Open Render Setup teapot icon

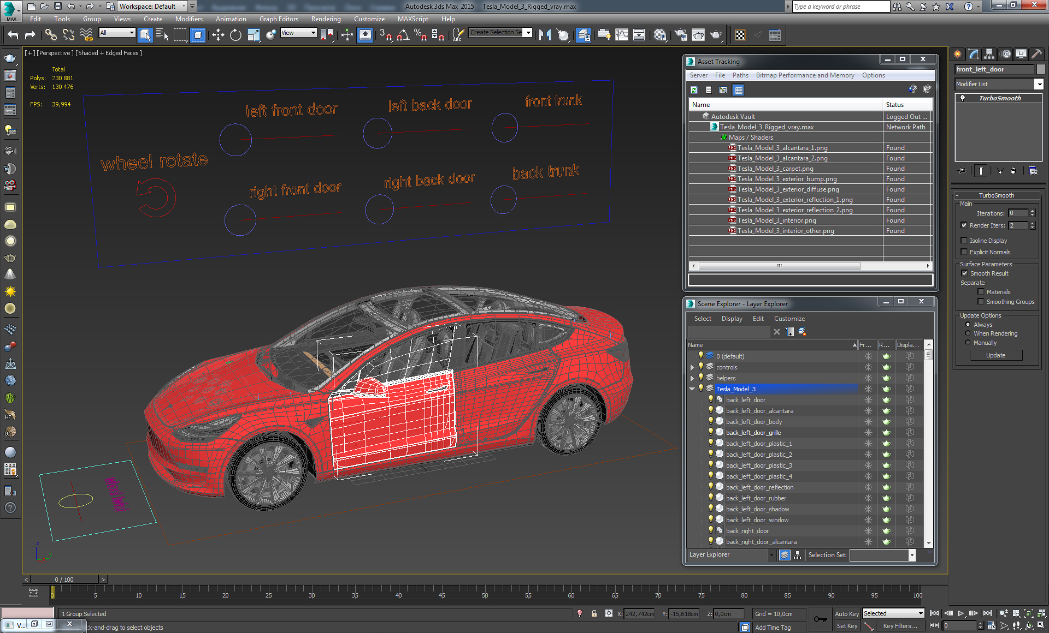(x=681, y=35)
